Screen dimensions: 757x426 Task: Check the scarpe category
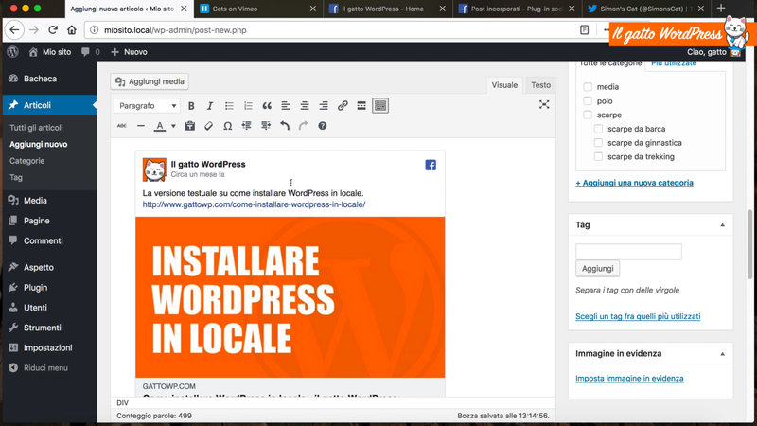588,115
